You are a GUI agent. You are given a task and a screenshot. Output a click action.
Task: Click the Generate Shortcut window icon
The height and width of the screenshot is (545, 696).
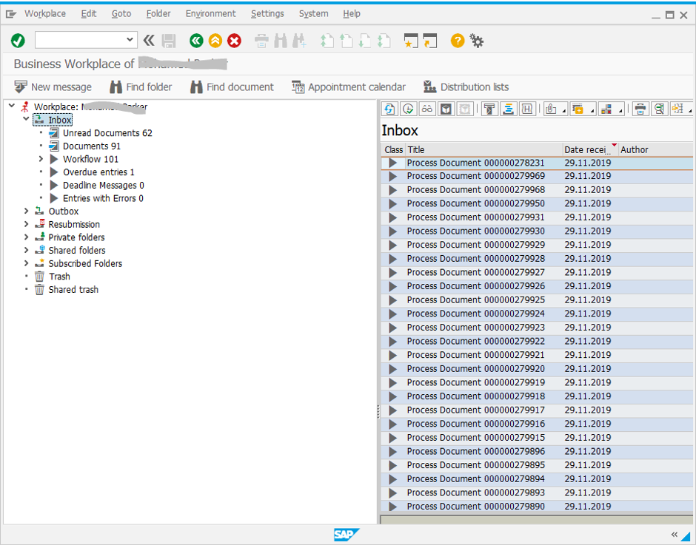(x=429, y=41)
